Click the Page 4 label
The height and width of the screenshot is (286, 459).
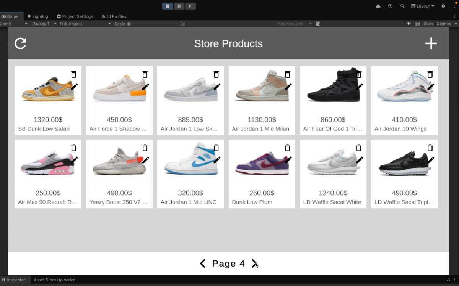[x=228, y=264]
